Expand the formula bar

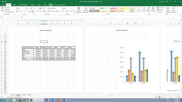tap(181, 17)
